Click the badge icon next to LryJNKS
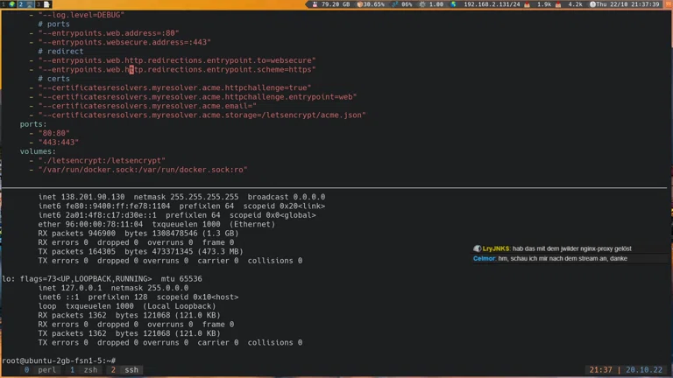 pos(478,249)
